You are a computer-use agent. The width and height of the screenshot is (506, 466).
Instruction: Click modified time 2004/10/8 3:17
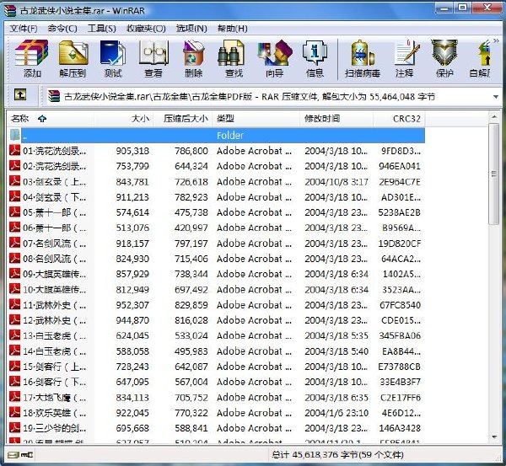(336, 181)
